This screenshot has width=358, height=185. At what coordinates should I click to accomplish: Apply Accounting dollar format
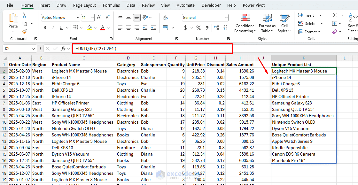[x=186, y=28]
